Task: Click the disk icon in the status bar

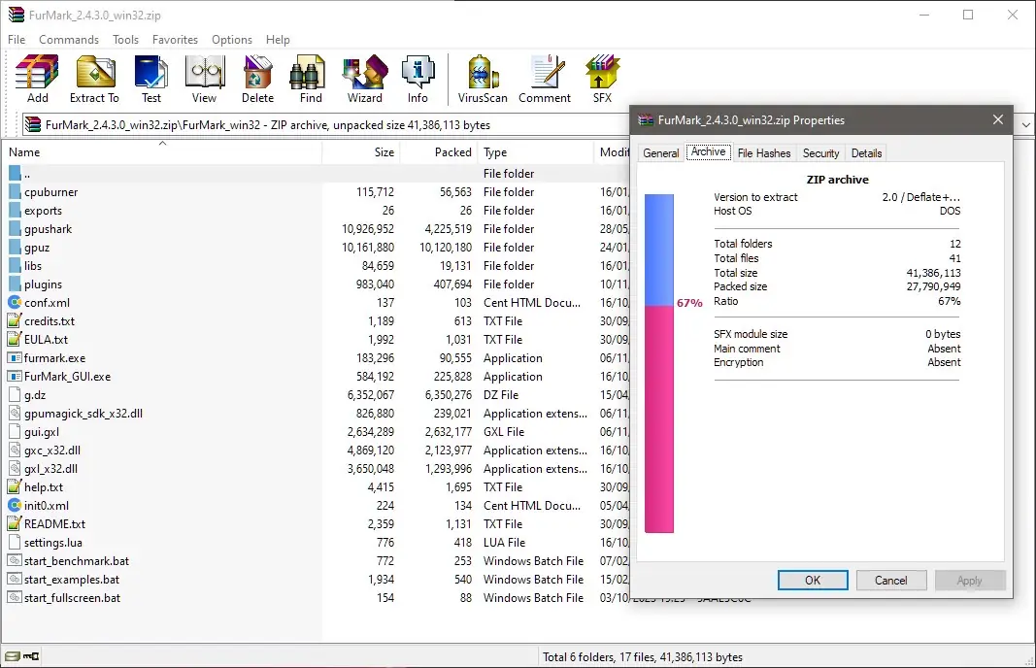Action: pos(12,656)
